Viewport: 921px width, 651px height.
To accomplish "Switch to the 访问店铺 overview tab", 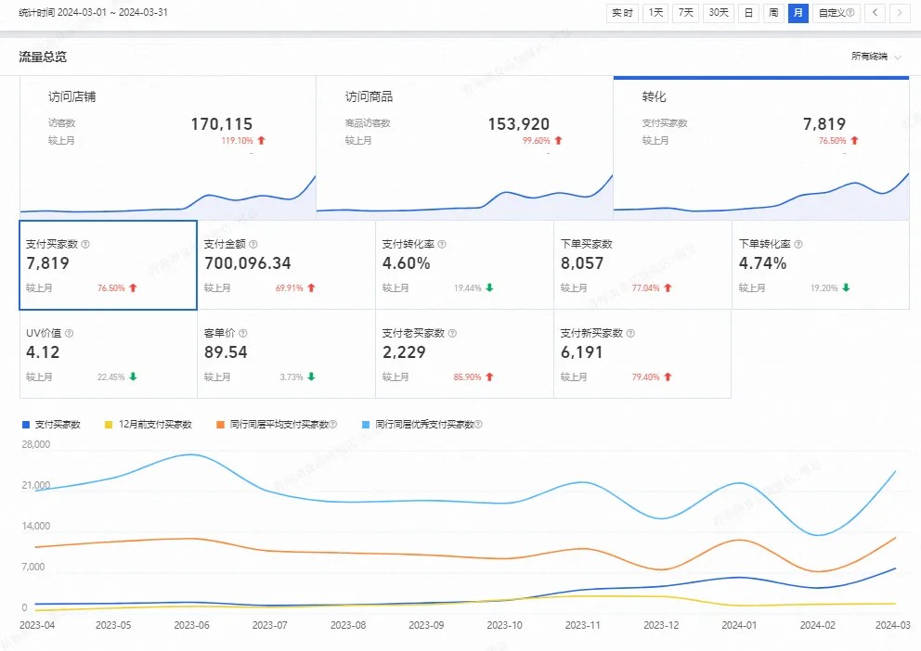I will (167, 148).
